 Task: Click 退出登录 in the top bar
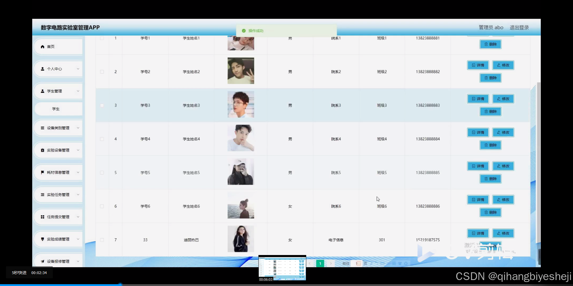[x=519, y=27]
